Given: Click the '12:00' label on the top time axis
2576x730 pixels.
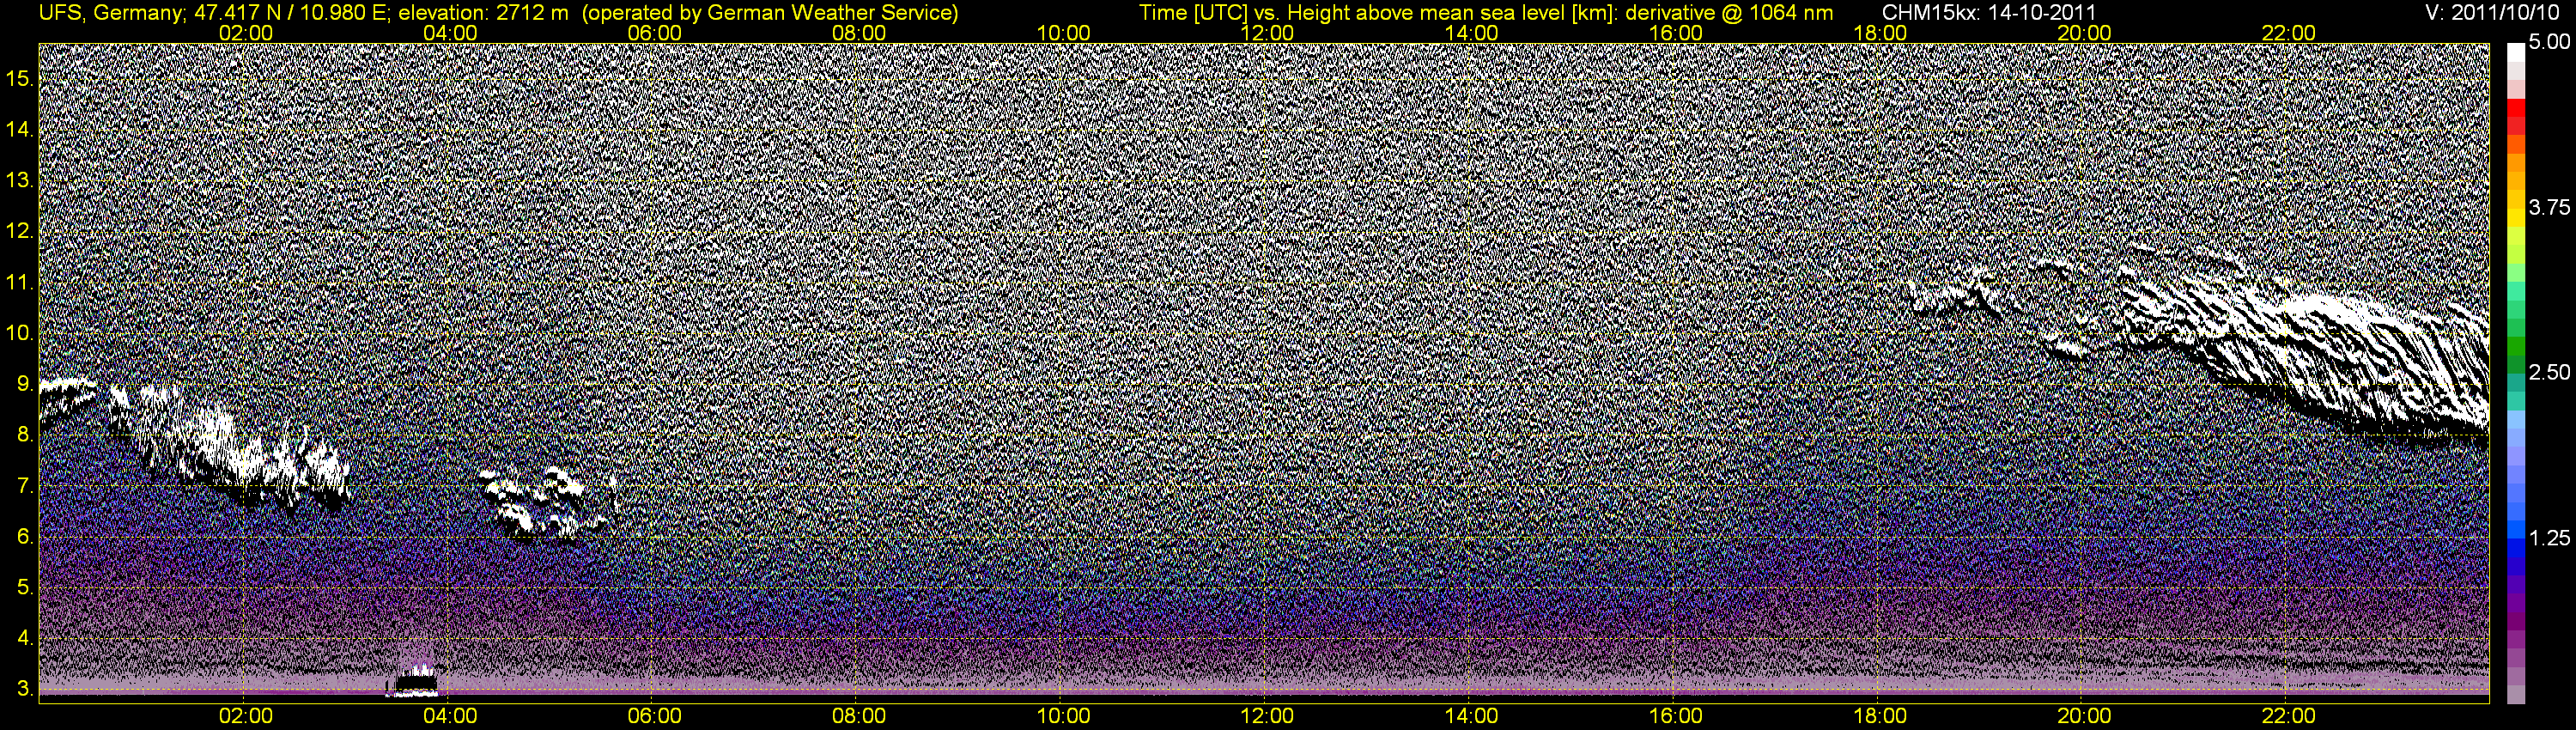Looking at the screenshot, I should click(x=1267, y=33).
